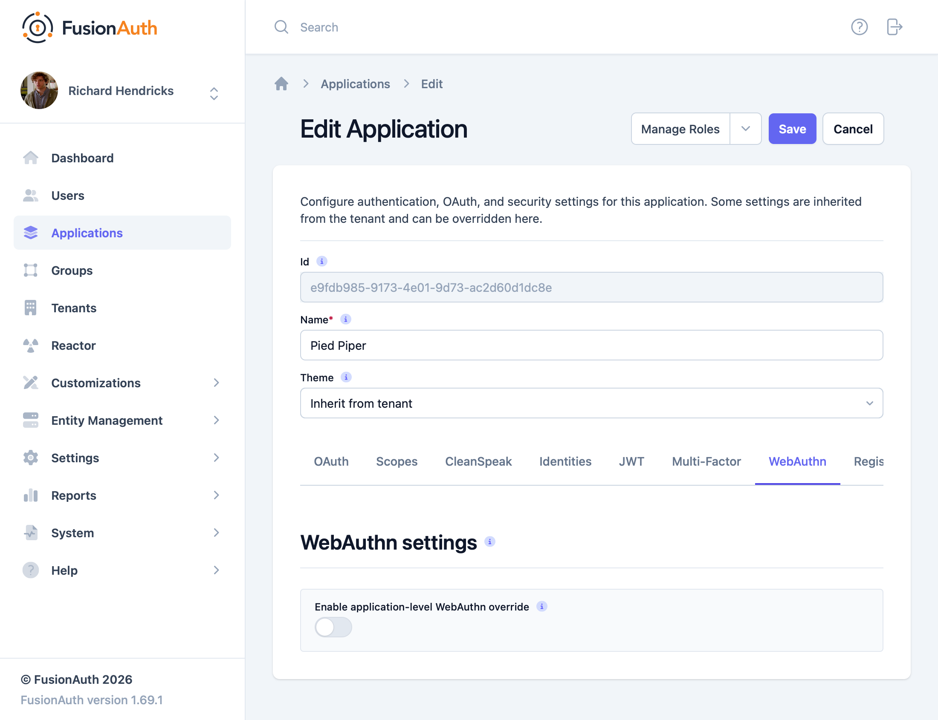
Task: Go to Applications breadcrumb link
Action: coord(355,84)
